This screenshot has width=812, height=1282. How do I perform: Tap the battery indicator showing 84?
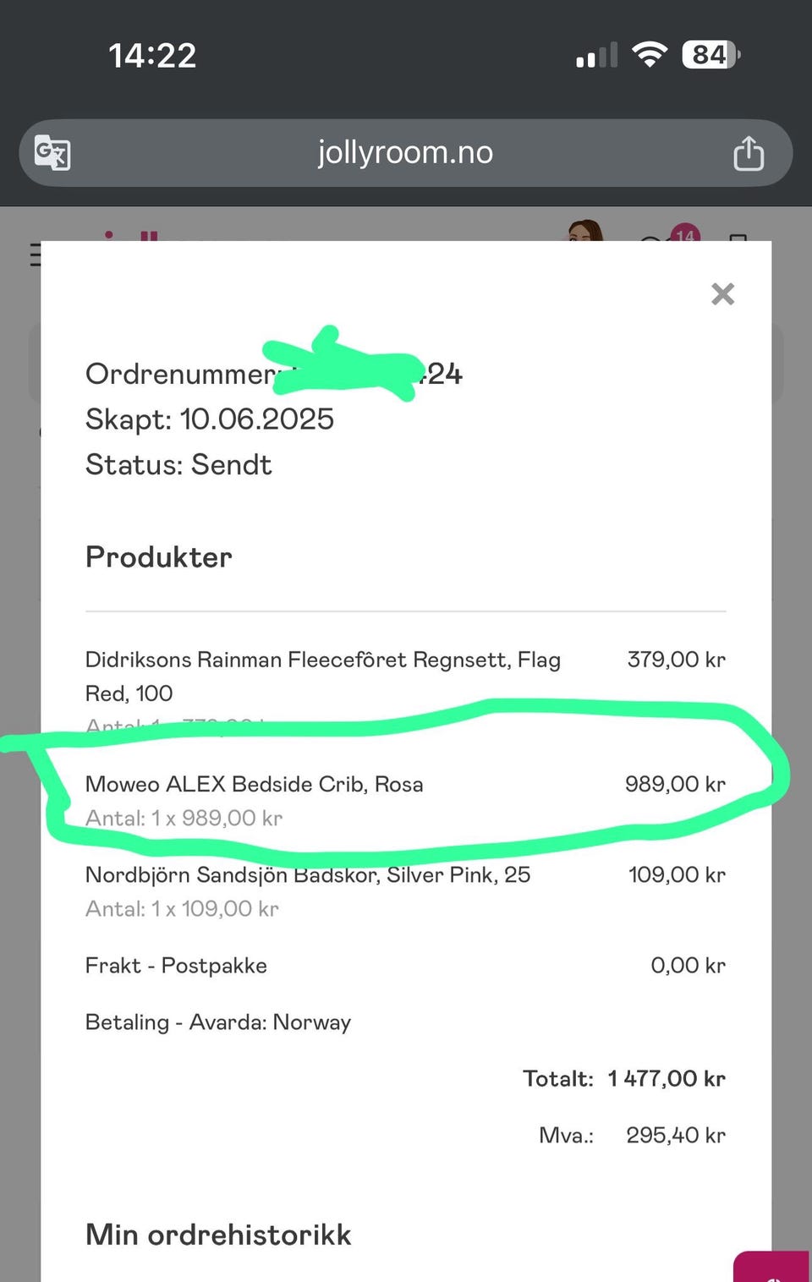click(711, 55)
